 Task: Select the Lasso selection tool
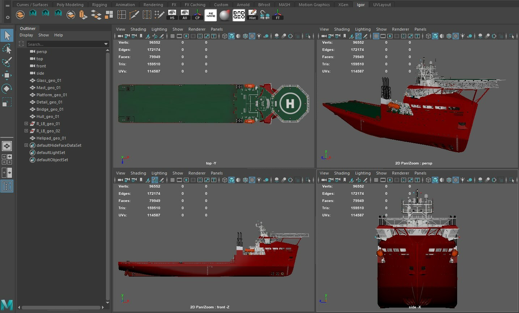[7, 49]
